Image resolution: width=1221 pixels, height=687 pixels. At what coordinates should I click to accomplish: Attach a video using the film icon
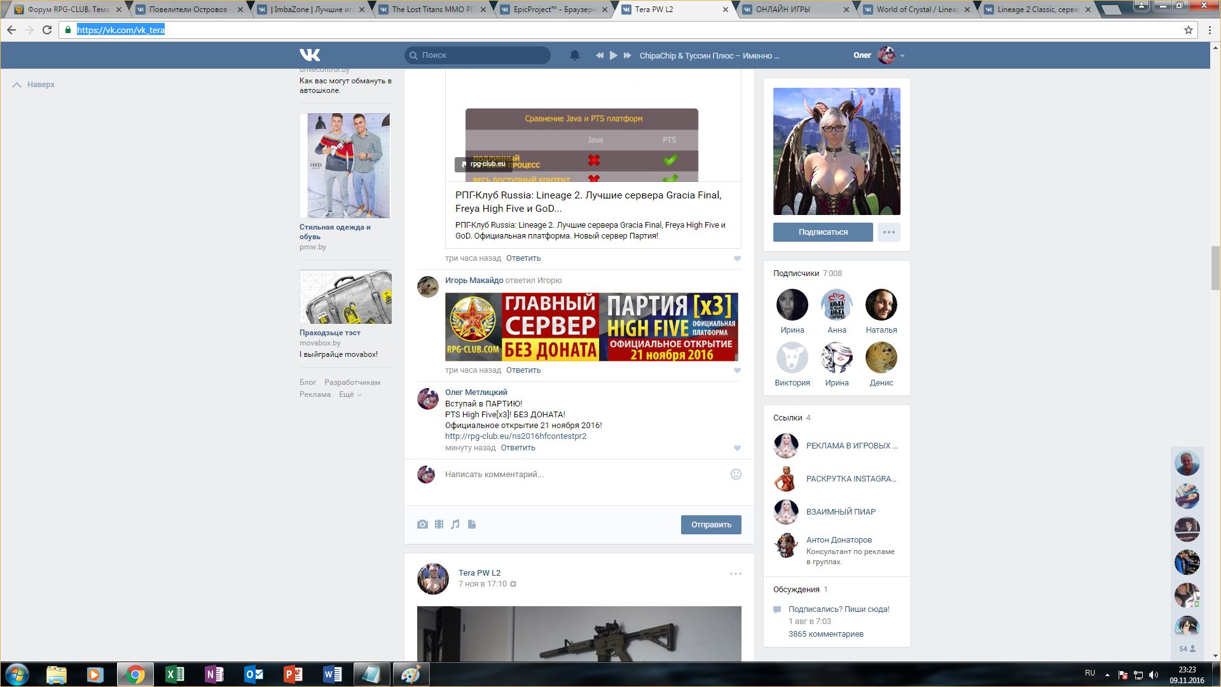pyautogui.click(x=439, y=525)
